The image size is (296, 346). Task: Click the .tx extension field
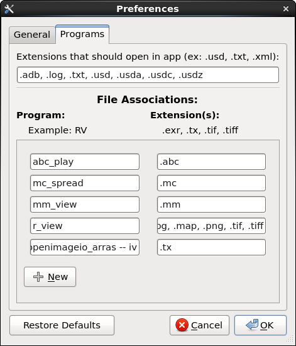(x=211, y=247)
